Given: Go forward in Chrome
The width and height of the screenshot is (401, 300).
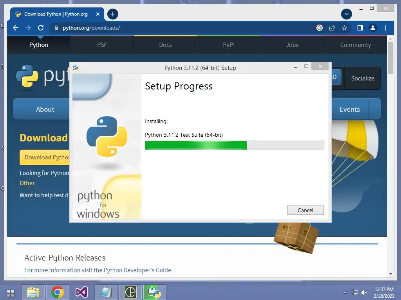Looking at the screenshot, I should (x=28, y=28).
